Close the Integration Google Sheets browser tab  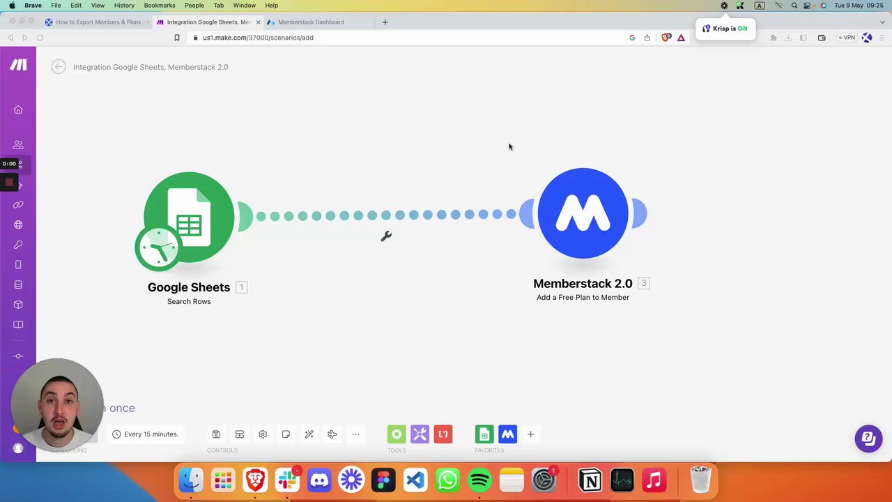pyautogui.click(x=258, y=22)
